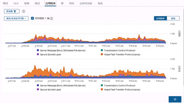This screenshot has height=103, width=184.
Task: Toggle the purple Secure Socket Layer legend dot in the lower chart
Action: pos(38,89)
